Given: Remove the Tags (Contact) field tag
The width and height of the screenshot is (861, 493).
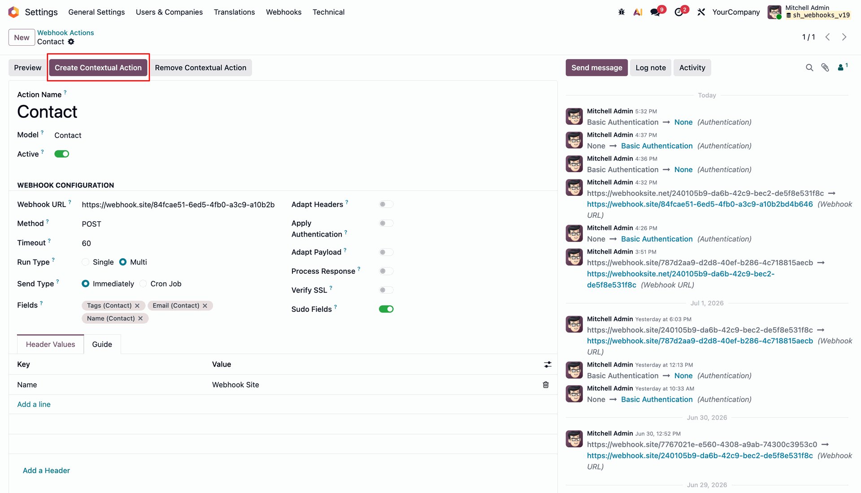Looking at the screenshot, I should (x=137, y=306).
